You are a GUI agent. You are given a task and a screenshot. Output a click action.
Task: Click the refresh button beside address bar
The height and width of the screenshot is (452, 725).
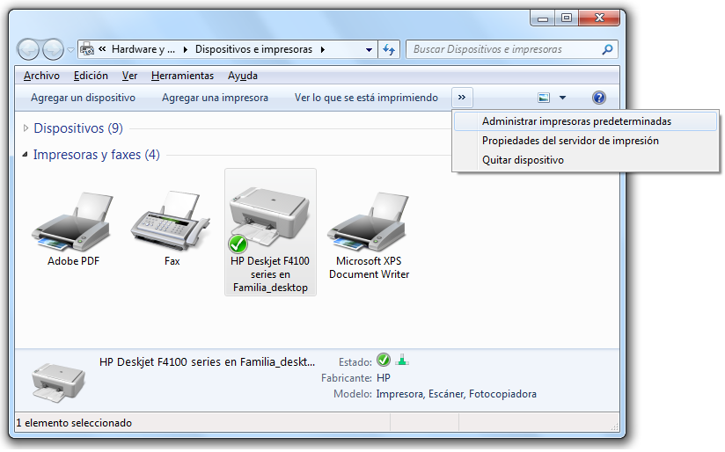389,49
